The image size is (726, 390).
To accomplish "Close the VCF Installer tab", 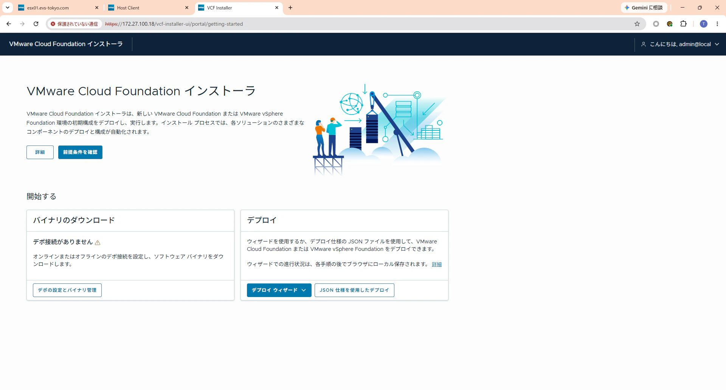I will [277, 8].
